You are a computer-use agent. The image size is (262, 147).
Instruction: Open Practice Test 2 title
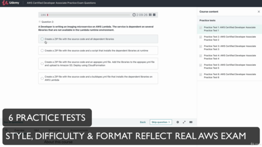[x=230, y=38]
